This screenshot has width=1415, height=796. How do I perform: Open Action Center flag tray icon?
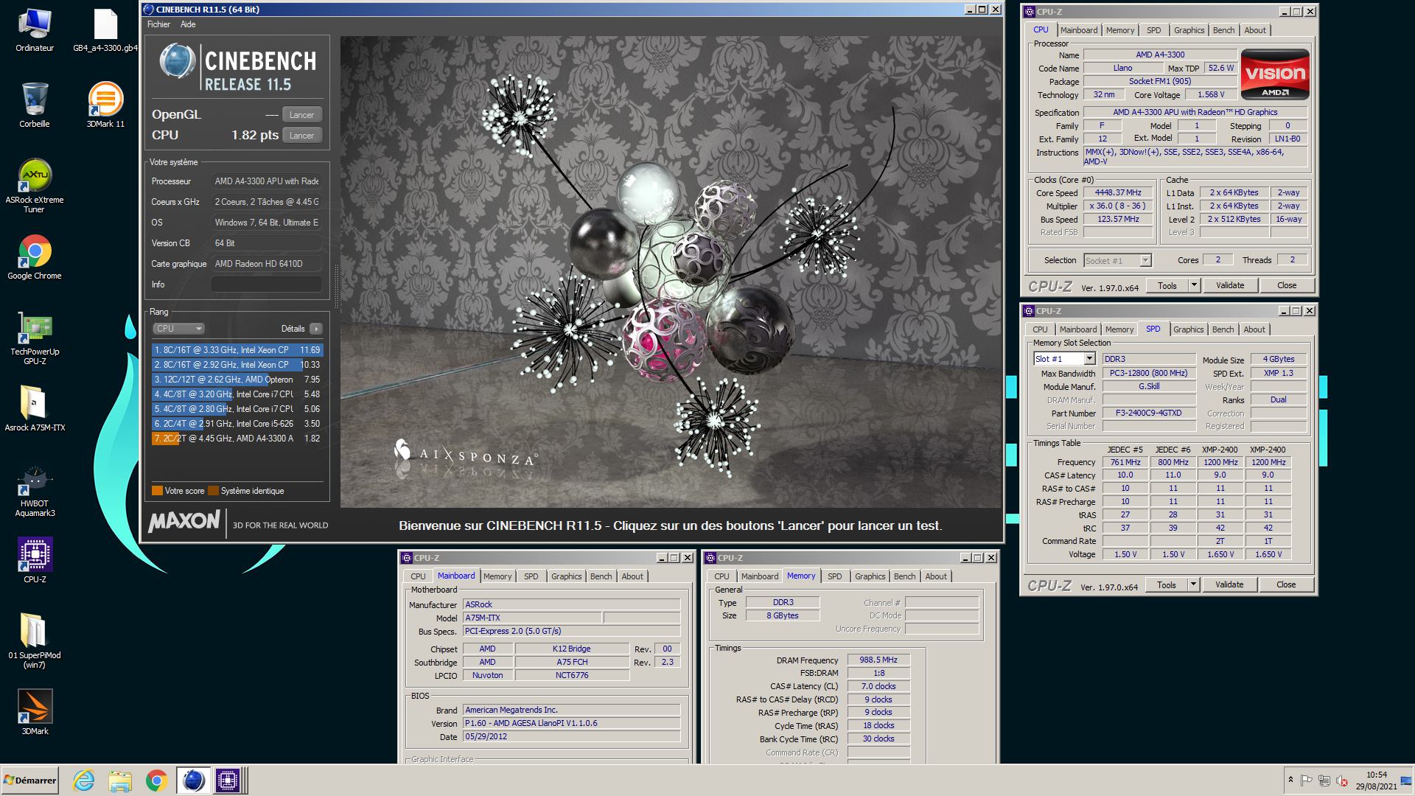(1306, 781)
